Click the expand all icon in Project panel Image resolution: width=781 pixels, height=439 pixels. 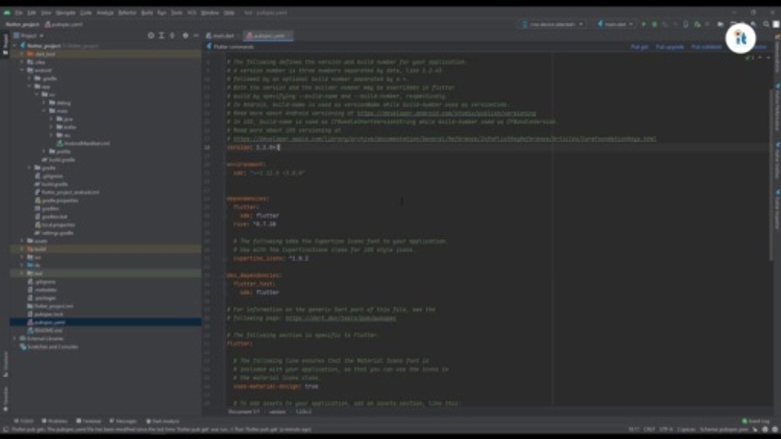point(162,36)
